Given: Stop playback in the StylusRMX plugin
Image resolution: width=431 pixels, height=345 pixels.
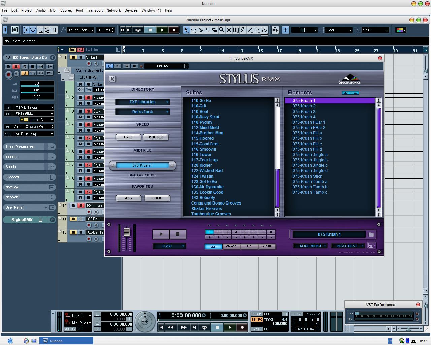Looking at the screenshot, I should point(178,234).
